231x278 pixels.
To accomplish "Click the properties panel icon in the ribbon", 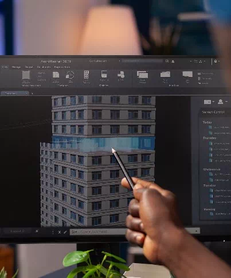I will point(104,74).
